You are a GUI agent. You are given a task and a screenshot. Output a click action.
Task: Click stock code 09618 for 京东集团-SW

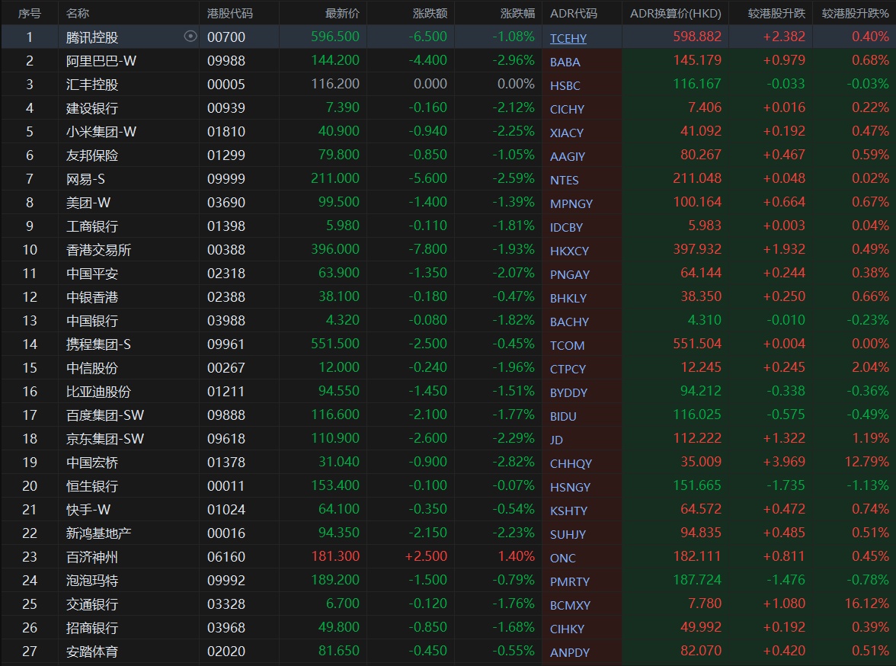(x=226, y=438)
